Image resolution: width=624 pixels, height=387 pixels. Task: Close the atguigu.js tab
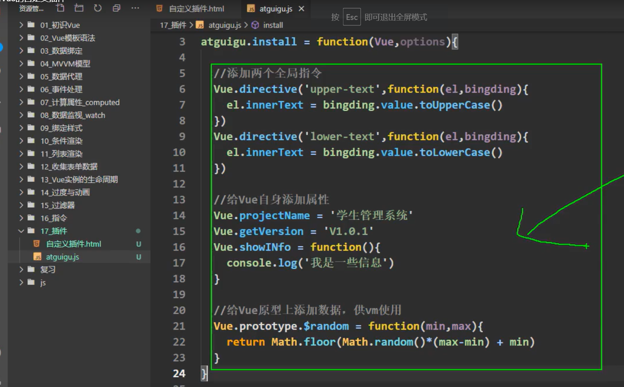click(302, 8)
